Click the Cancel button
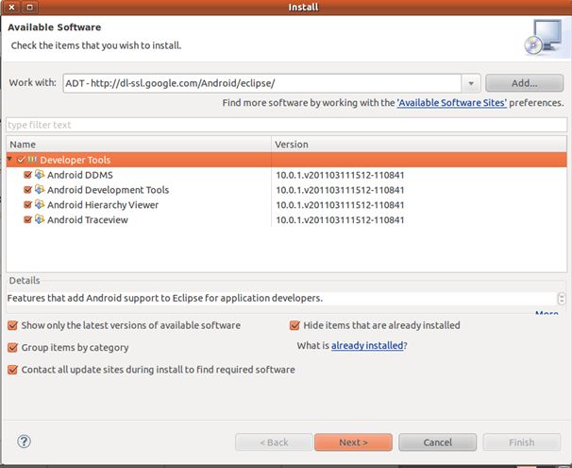 [x=437, y=442]
